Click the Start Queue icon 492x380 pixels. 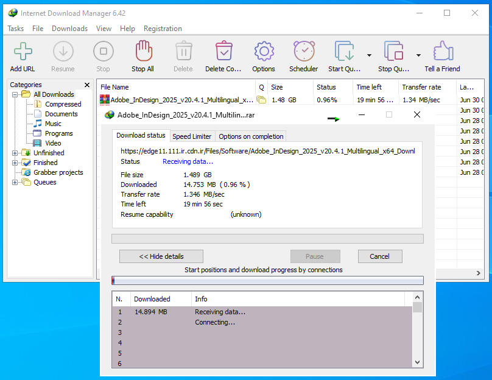click(344, 51)
